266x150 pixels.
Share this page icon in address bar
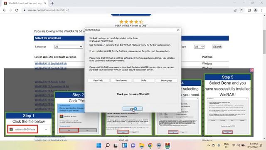pos(235,10)
